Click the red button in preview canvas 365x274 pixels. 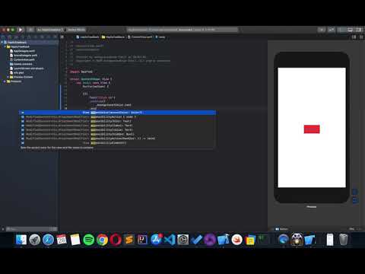(x=312, y=129)
